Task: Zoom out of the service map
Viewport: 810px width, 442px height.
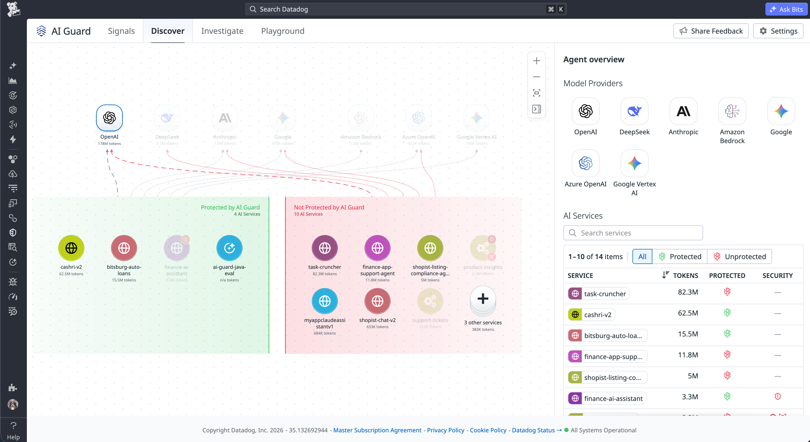Action: pos(536,77)
